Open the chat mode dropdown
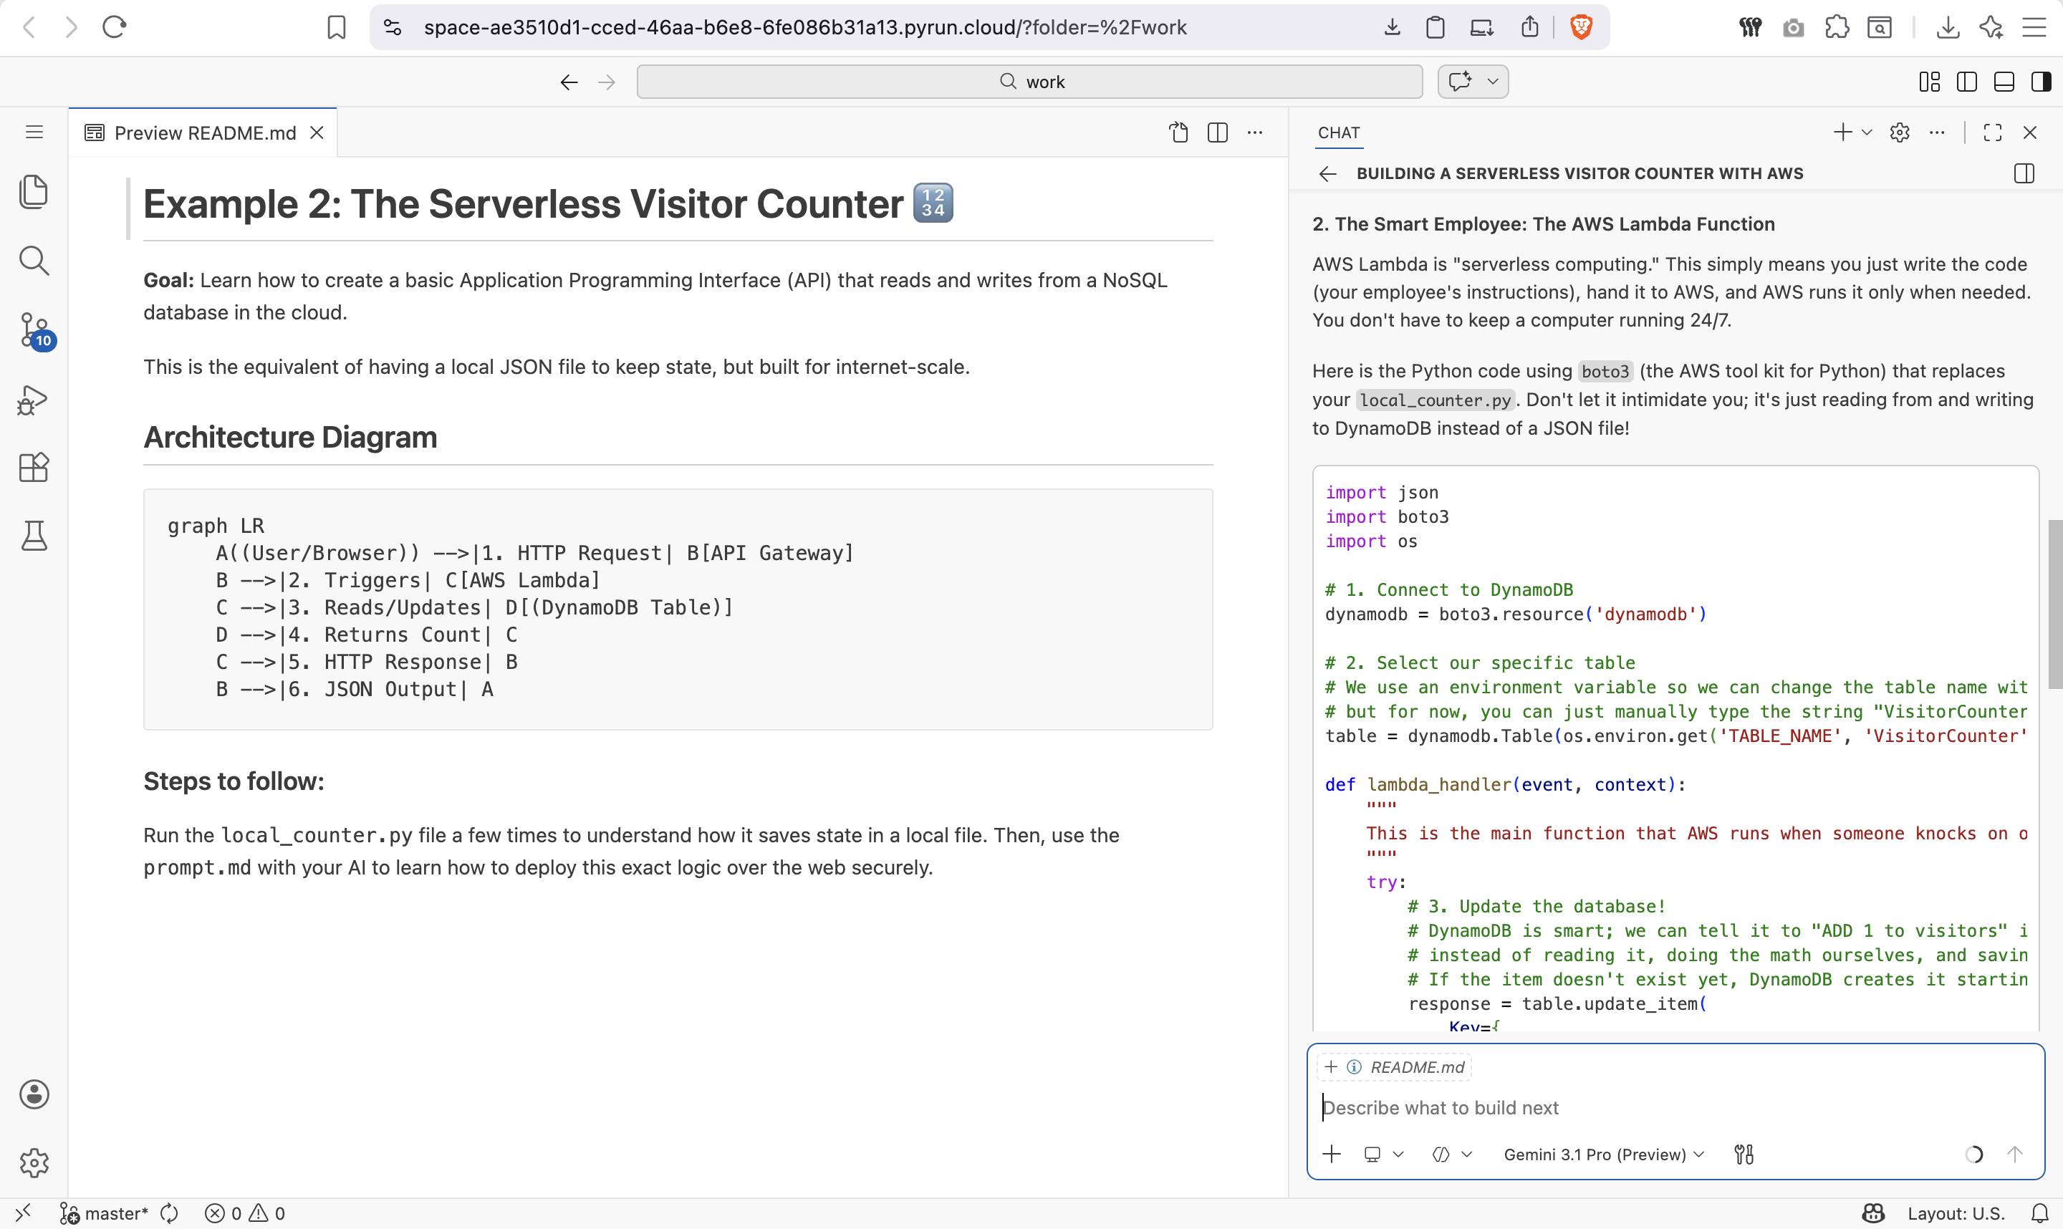 tap(1453, 1154)
